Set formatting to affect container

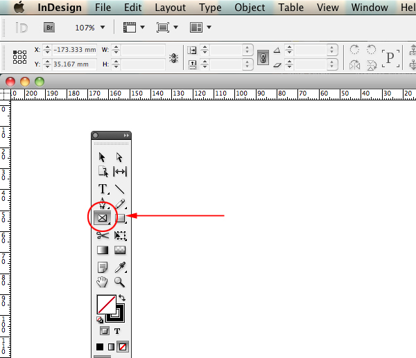click(105, 331)
